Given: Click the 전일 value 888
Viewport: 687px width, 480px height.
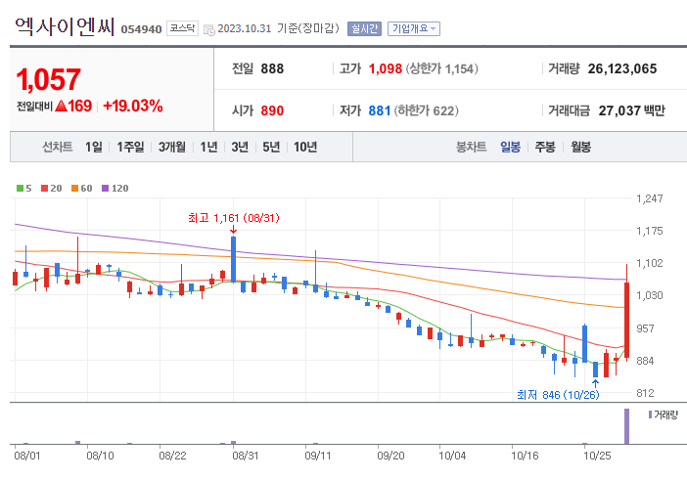Looking at the screenshot, I should (272, 68).
